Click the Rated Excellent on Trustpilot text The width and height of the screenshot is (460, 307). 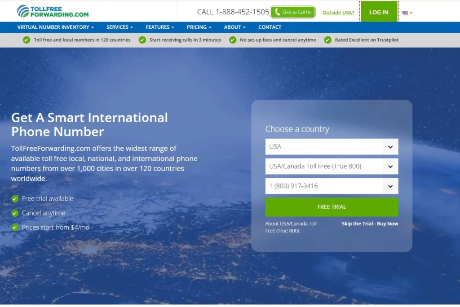pyautogui.click(x=367, y=40)
